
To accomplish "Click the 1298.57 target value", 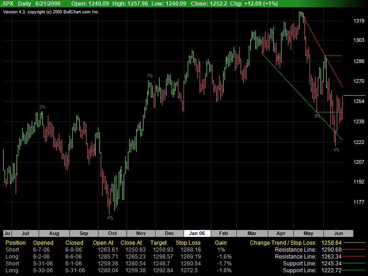I will [163, 257].
